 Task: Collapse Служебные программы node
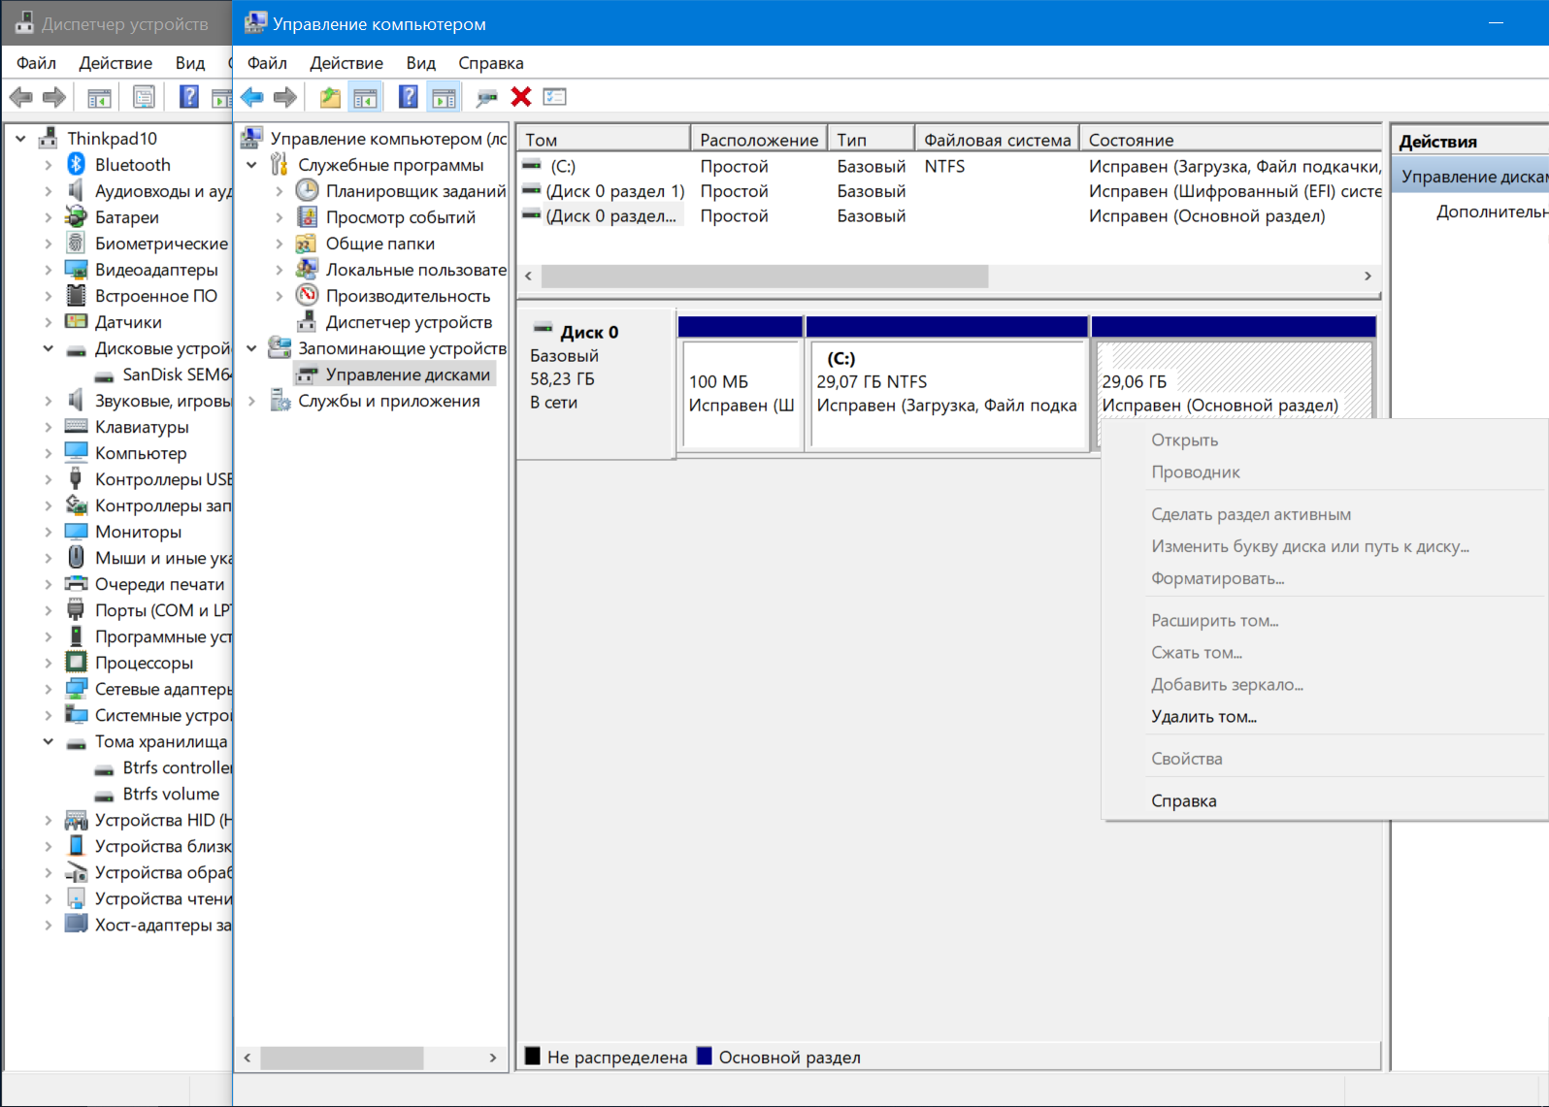click(x=251, y=165)
